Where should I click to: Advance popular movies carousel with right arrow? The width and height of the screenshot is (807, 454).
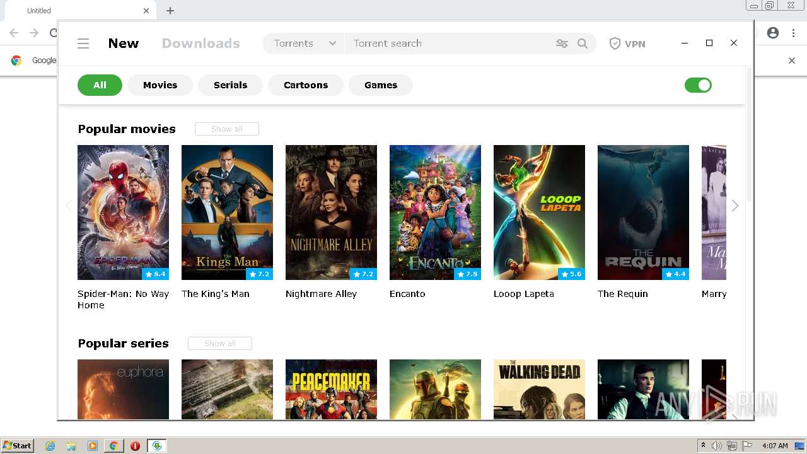735,206
